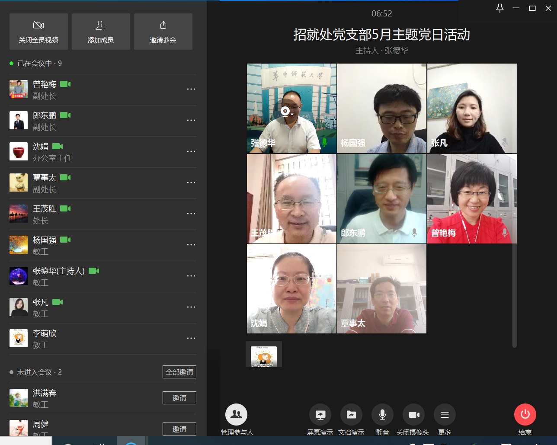
Task: Start 屏幕演示 screen sharing
Action: click(x=320, y=415)
